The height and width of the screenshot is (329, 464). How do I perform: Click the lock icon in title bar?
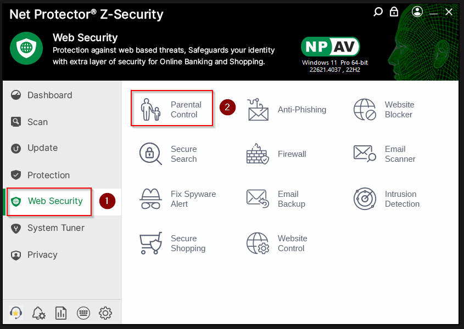[x=394, y=12]
